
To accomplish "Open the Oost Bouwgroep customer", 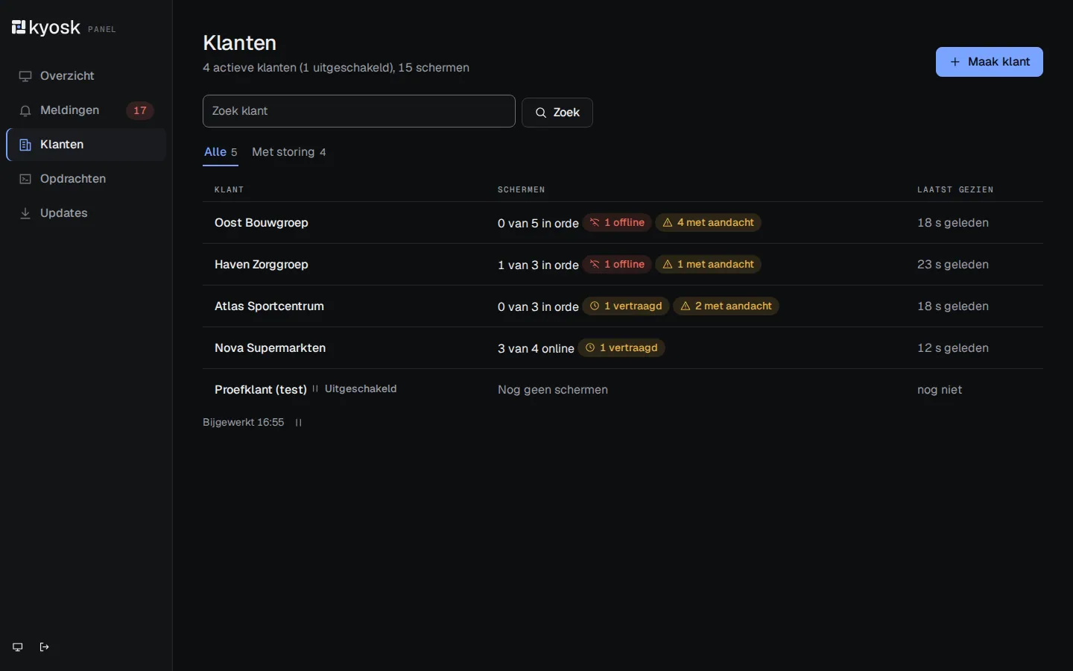I will tap(262, 223).
